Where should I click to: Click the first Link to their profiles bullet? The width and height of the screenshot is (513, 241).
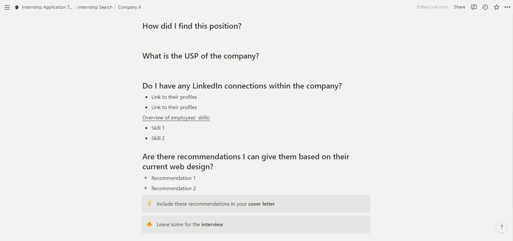coord(174,97)
